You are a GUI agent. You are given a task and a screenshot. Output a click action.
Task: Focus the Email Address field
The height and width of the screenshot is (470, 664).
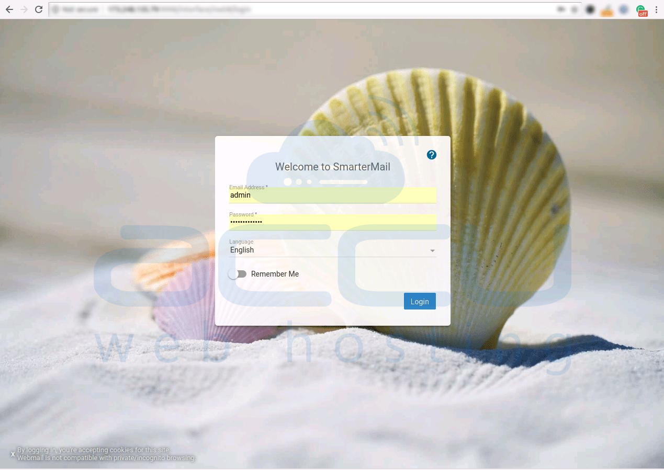coord(332,195)
